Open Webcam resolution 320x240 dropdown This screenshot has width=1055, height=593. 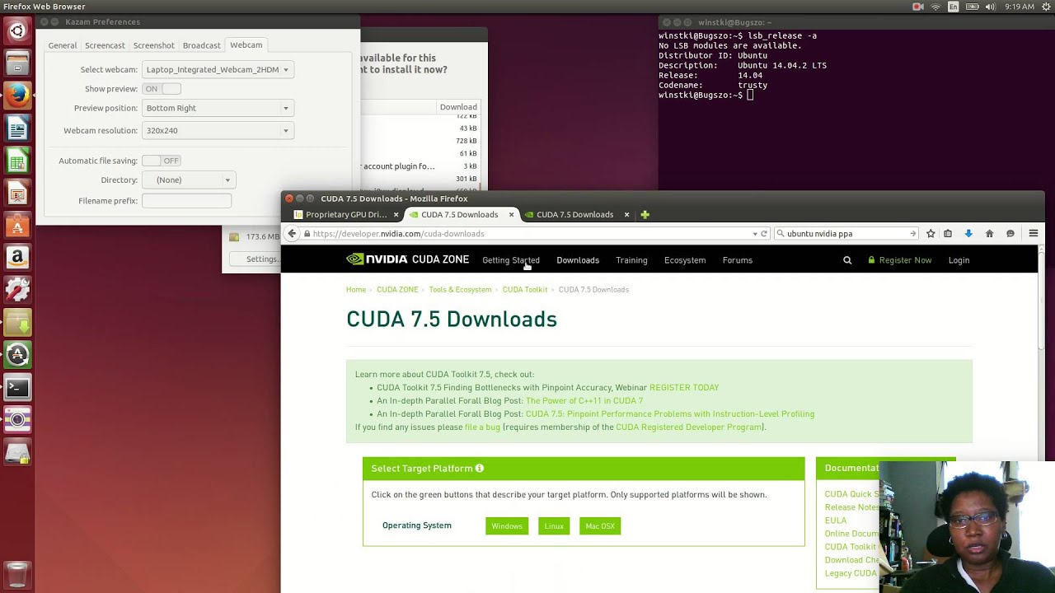coord(218,130)
